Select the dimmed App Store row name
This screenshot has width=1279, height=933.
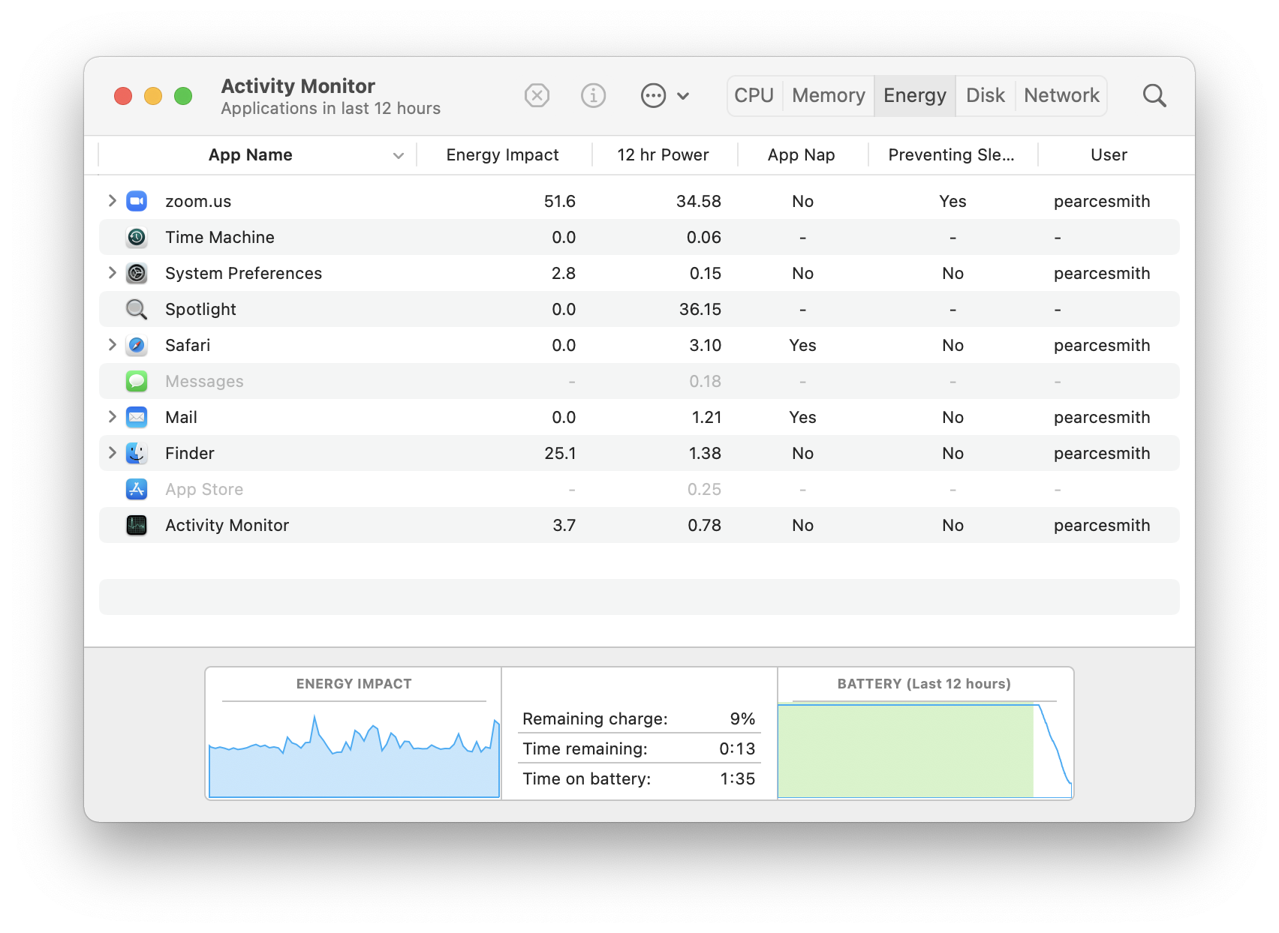pyautogui.click(x=204, y=489)
